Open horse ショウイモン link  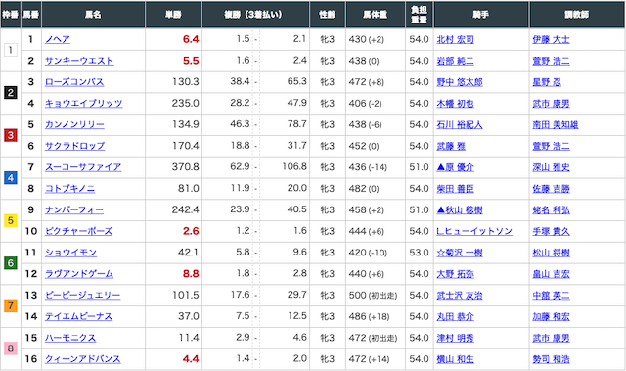[70, 253]
